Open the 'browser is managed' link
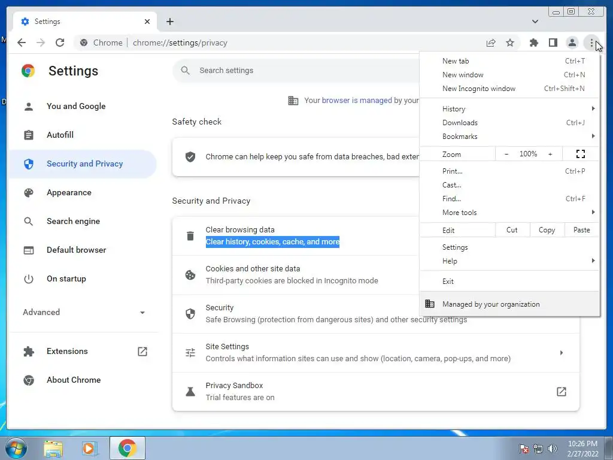The height and width of the screenshot is (460, 613). (x=357, y=101)
